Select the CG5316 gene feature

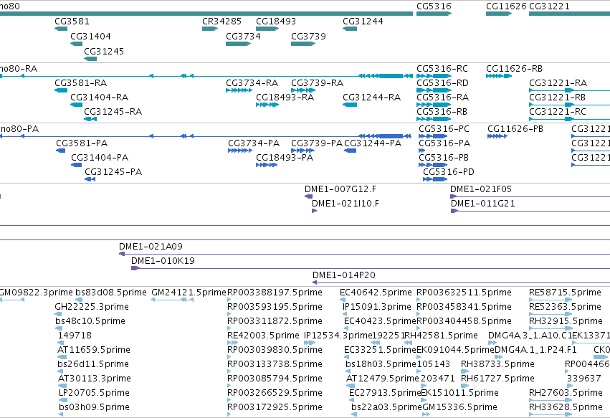tap(434, 14)
